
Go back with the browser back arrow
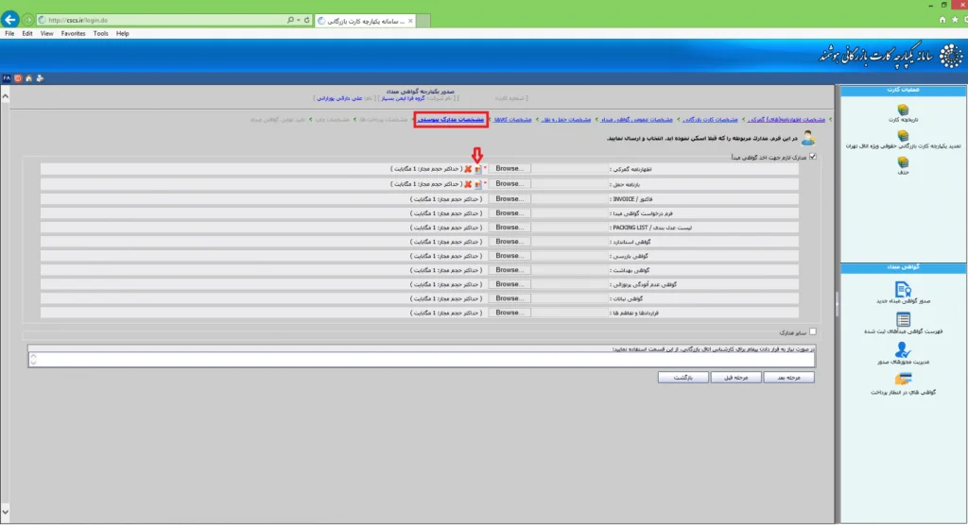coord(9,20)
